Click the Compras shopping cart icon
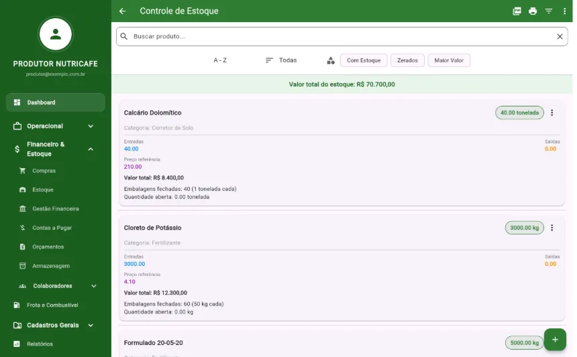Image resolution: width=577 pixels, height=357 pixels. [22, 171]
